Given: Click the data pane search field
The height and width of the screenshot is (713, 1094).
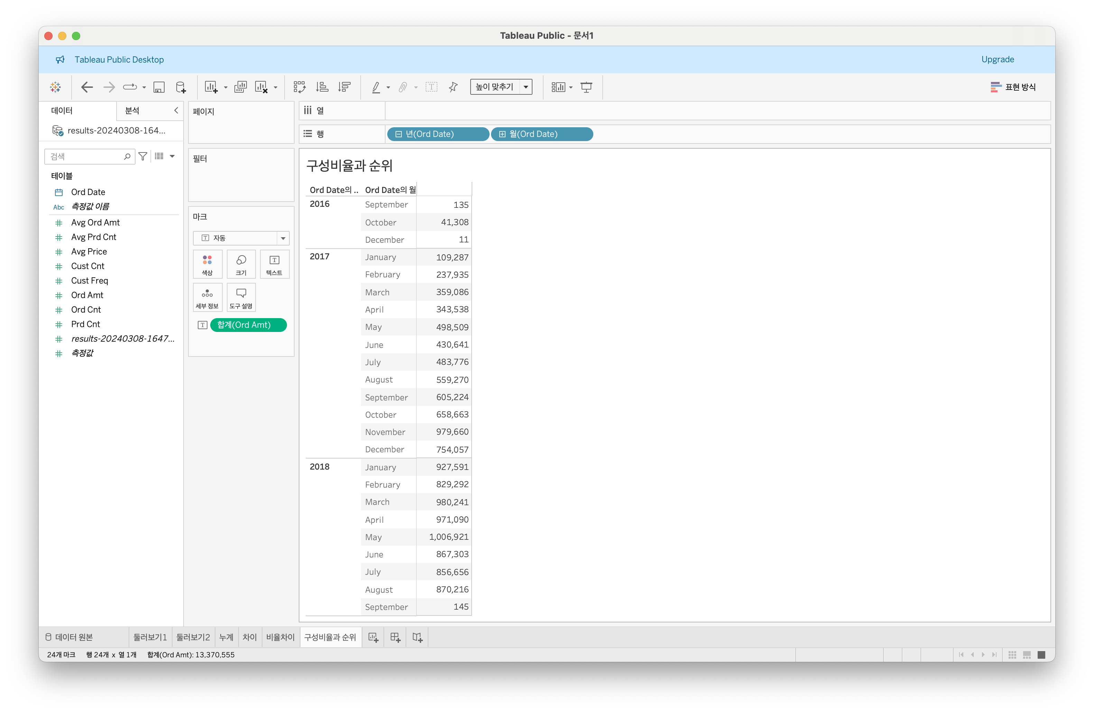Looking at the screenshot, I should (x=85, y=157).
